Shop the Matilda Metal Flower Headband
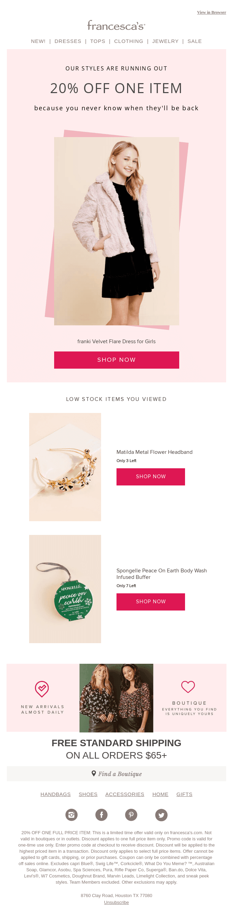Viewport: 233px width, 918px height. [151, 477]
